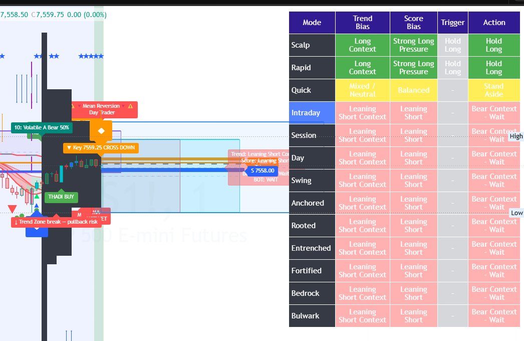The width and height of the screenshot is (524, 341).
Task: Click Scalp row 'Strong Long Pressure' cell
Action: (x=413, y=45)
